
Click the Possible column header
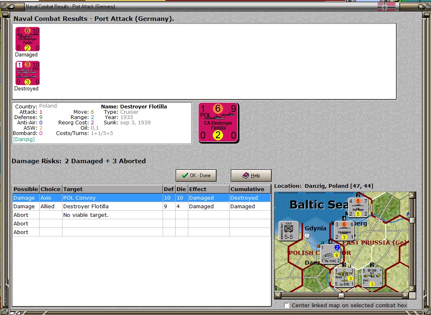(26, 189)
